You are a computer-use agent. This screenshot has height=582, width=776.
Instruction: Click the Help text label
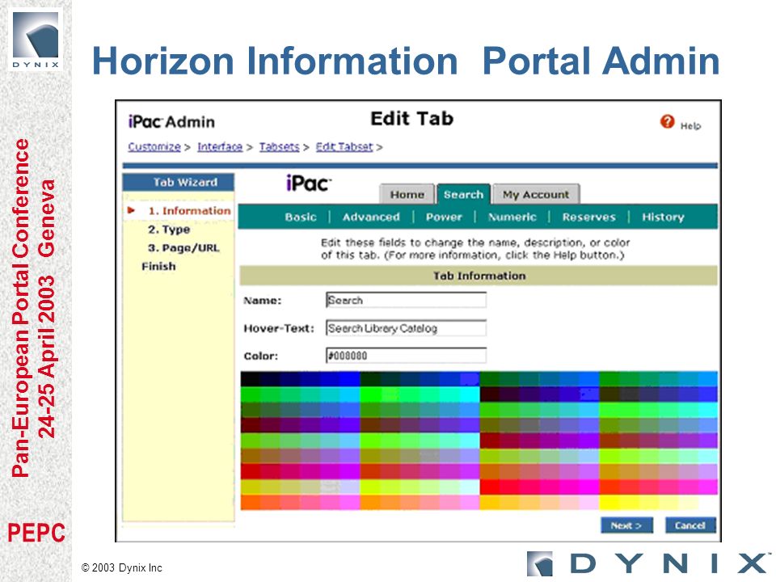tap(690, 126)
